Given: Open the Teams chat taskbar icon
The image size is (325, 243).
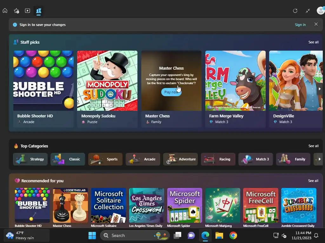Looking at the screenshot, I should pyautogui.click(x=191, y=235).
